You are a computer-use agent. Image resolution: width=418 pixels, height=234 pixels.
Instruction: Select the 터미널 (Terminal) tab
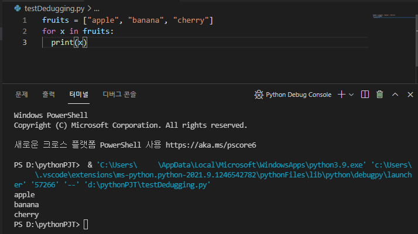[78, 95]
